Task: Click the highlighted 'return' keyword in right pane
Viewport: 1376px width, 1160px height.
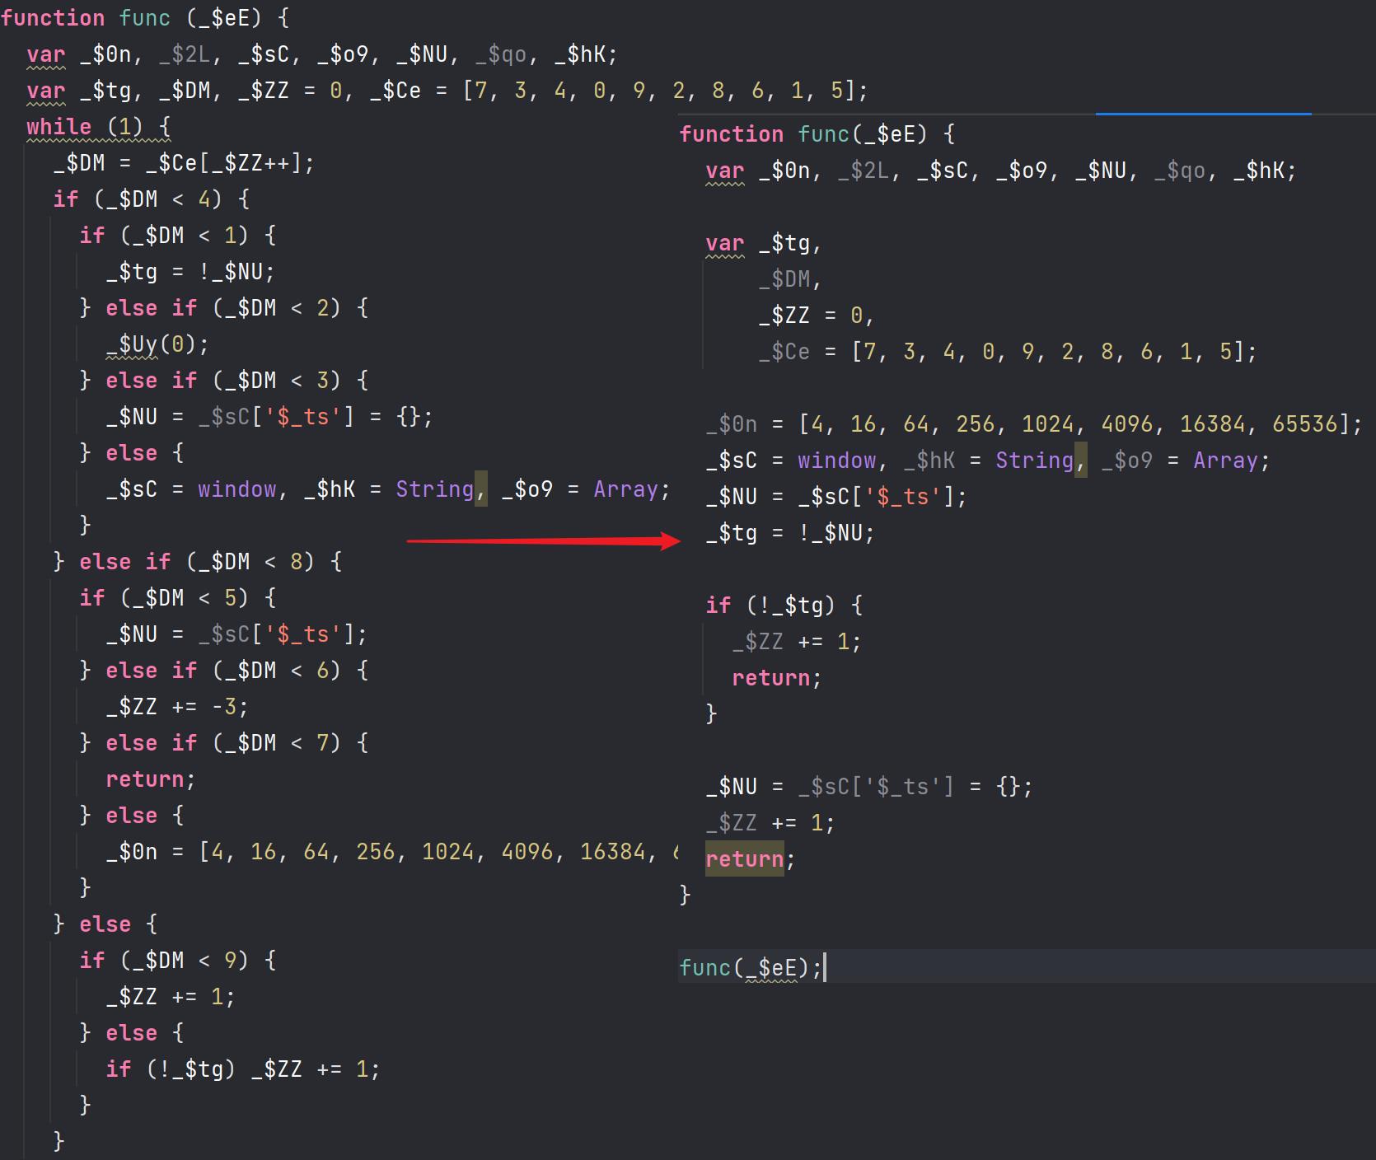Action: pyautogui.click(x=745, y=859)
